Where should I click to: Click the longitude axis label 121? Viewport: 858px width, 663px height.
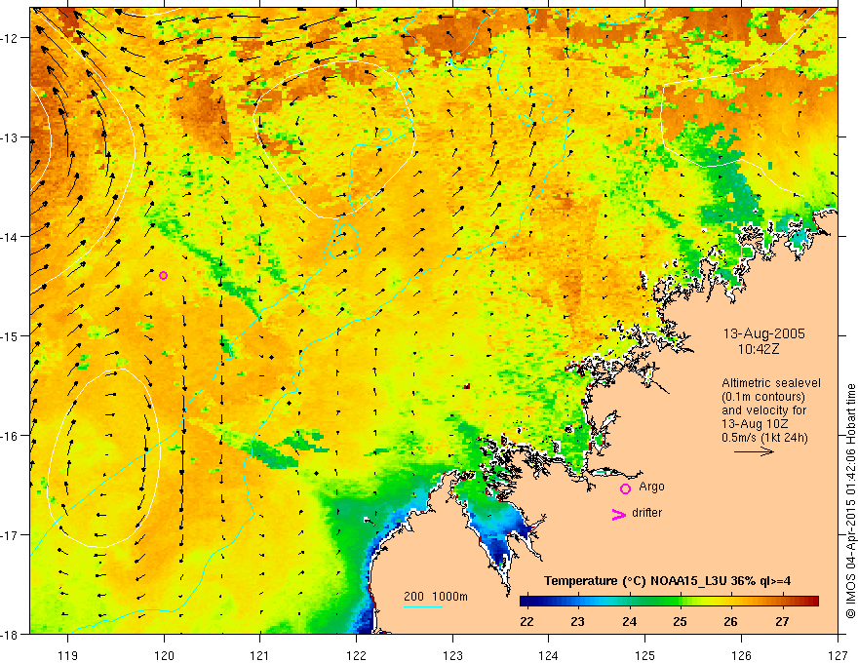pyautogui.click(x=260, y=655)
